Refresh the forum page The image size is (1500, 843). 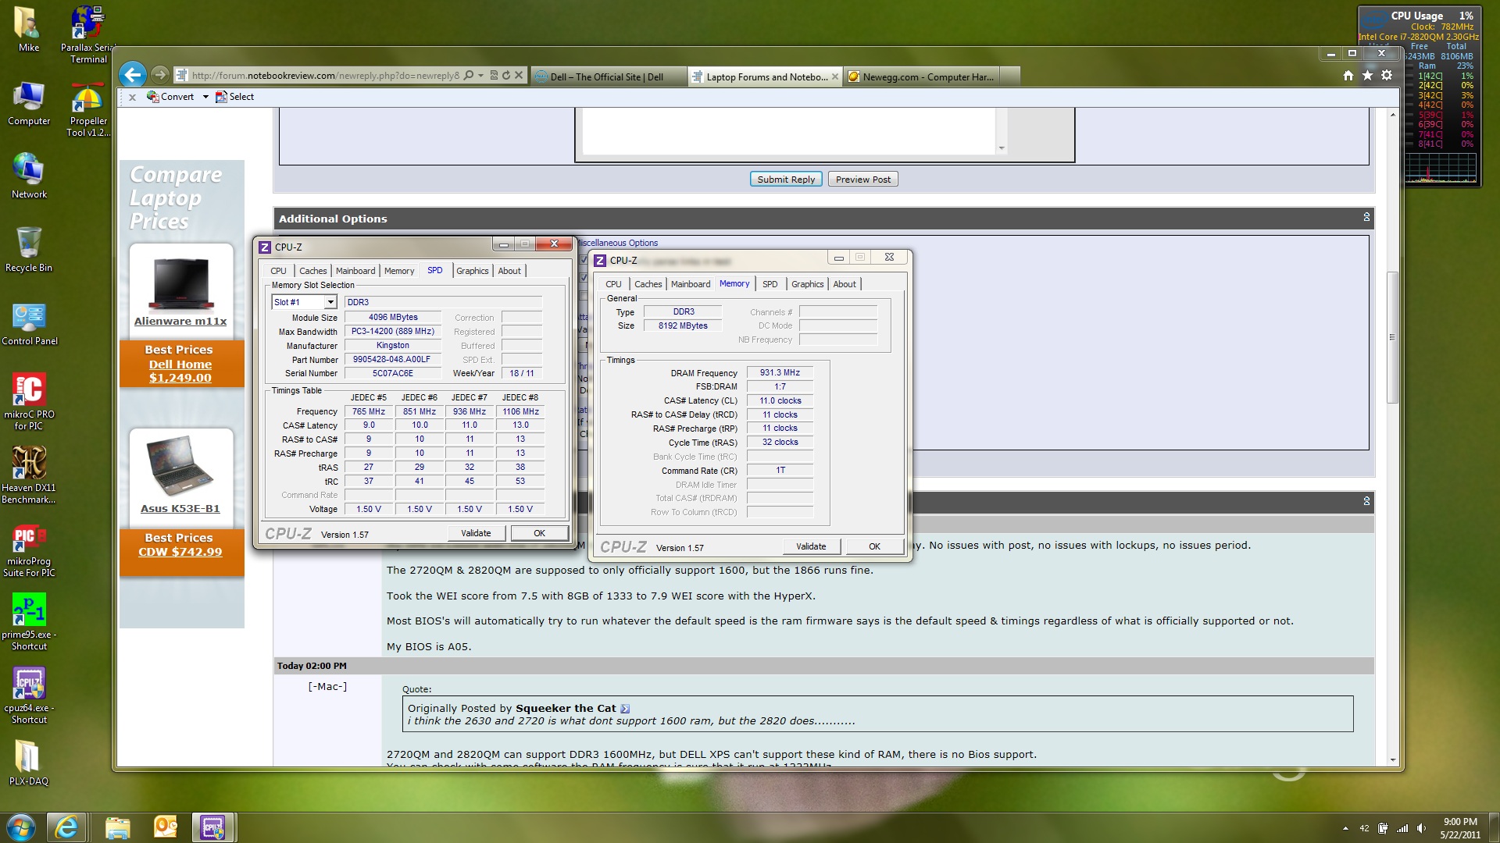[x=506, y=76]
